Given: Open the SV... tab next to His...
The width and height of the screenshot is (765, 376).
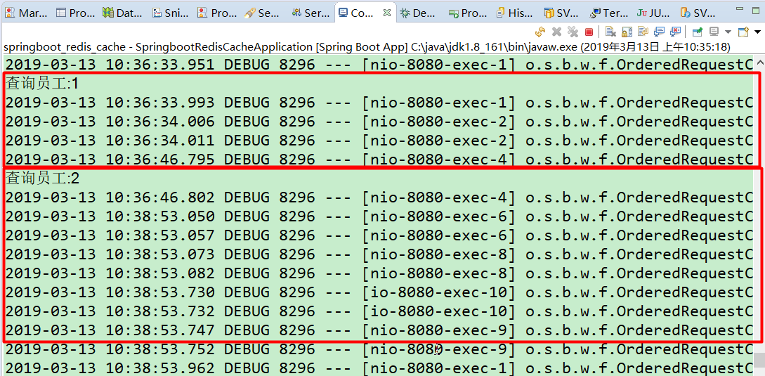Looking at the screenshot, I should [x=561, y=13].
